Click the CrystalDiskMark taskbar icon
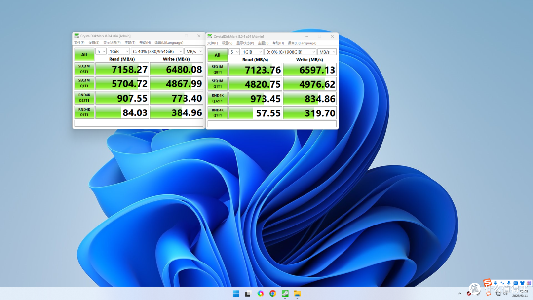The width and height of the screenshot is (533, 300). (x=285, y=294)
